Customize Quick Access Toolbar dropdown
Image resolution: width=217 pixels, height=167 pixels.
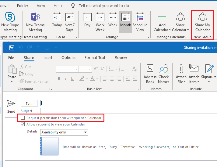click(x=56, y=48)
